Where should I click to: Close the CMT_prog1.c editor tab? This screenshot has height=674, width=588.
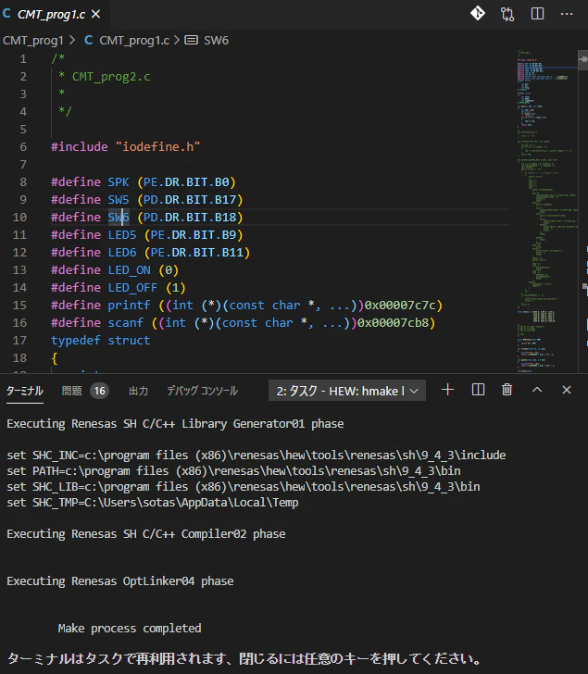(96, 14)
